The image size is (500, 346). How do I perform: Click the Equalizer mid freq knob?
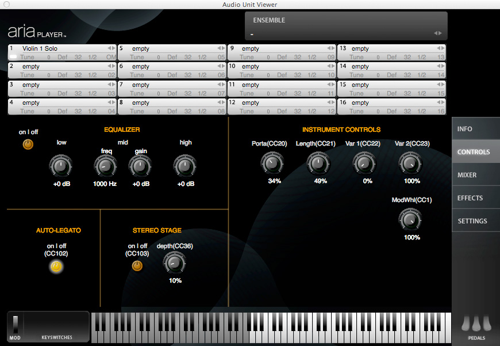click(105, 167)
